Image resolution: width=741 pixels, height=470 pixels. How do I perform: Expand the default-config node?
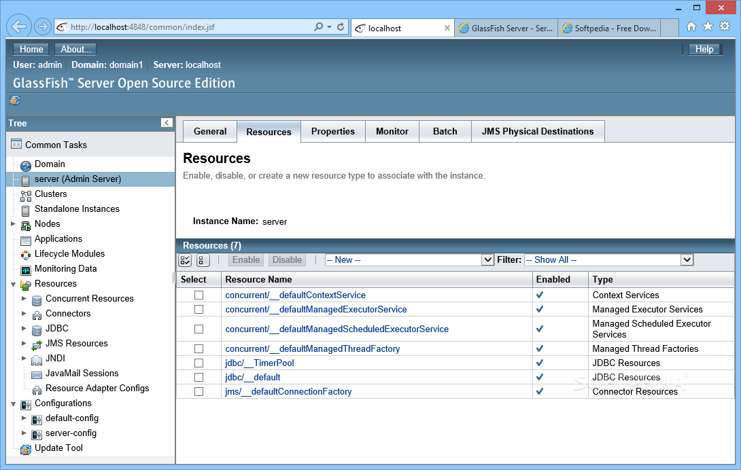[24, 418]
